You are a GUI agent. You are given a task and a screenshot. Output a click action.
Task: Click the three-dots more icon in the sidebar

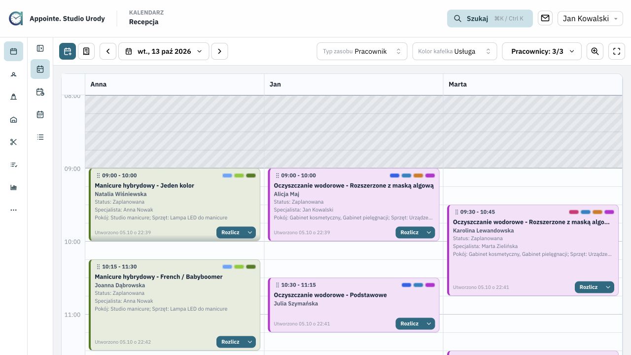pos(13,210)
